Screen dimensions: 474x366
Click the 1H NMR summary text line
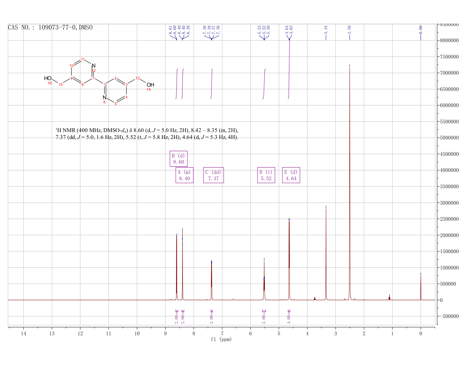[147, 134]
